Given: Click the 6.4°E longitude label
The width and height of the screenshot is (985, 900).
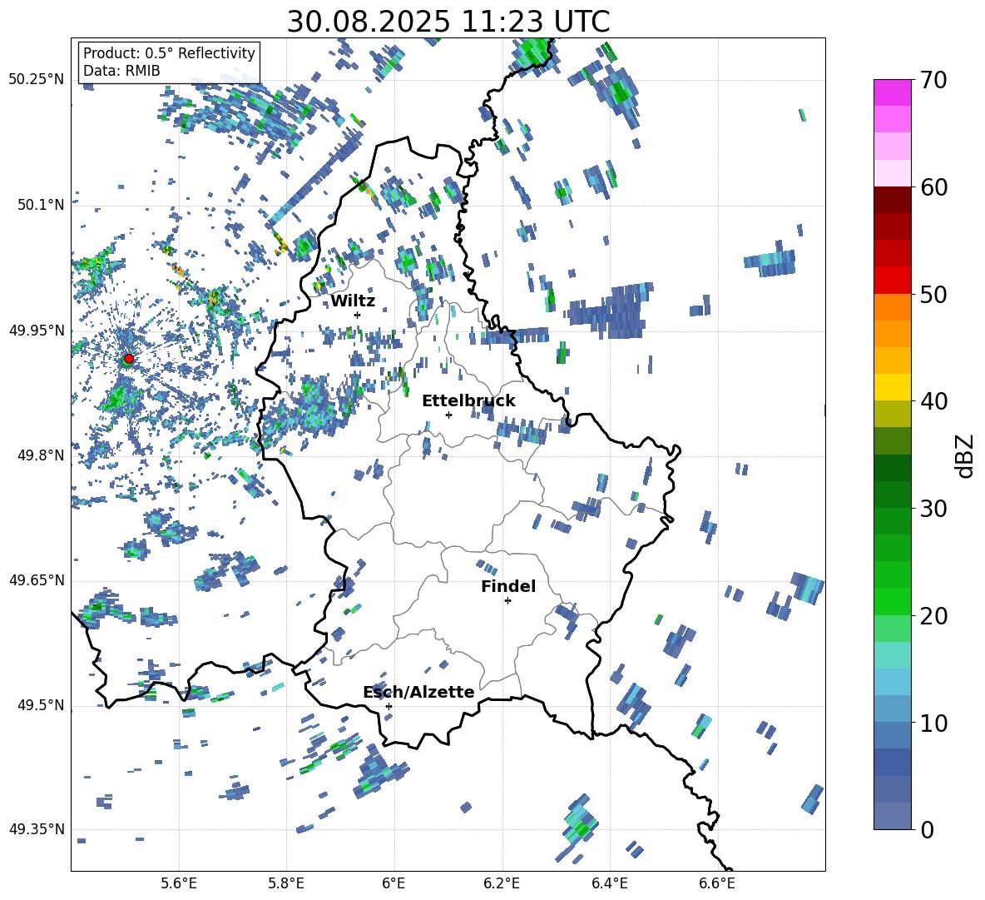Looking at the screenshot, I should (609, 883).
